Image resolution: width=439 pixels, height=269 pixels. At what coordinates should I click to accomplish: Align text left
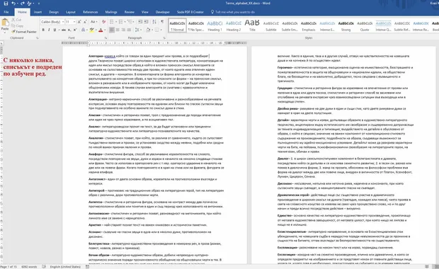click(112, 30)
